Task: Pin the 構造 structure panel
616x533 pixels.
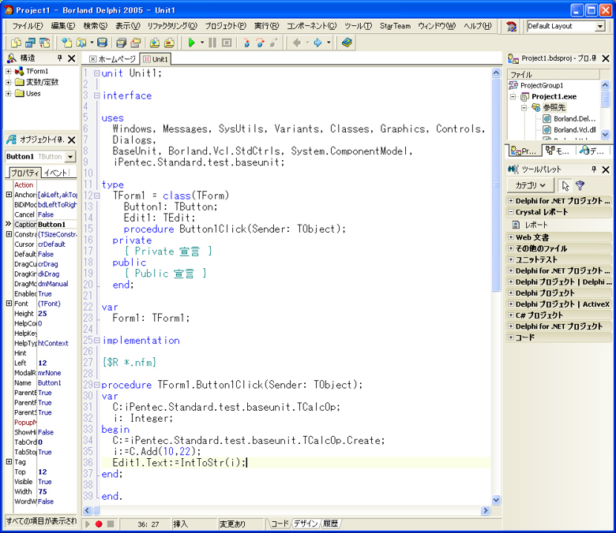Action: (x=59, y=58)
